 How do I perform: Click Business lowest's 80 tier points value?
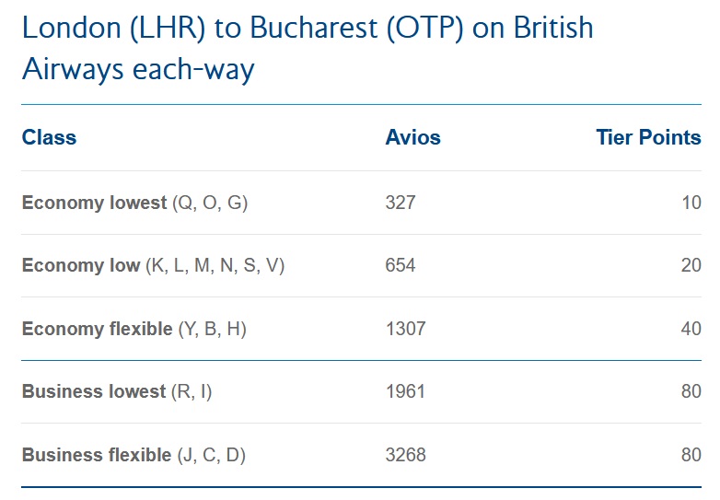point(691,391)
